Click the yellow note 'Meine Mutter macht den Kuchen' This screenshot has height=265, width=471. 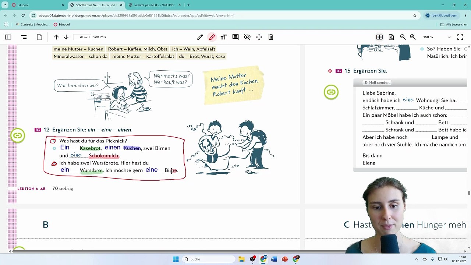233,85
